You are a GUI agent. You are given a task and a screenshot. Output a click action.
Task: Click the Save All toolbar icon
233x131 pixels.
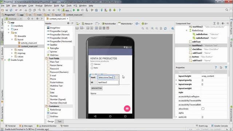[x=7, y=10]
